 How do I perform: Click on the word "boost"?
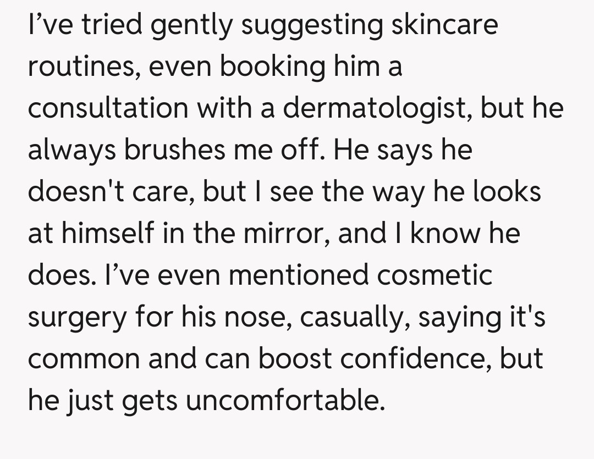[295, 359]
